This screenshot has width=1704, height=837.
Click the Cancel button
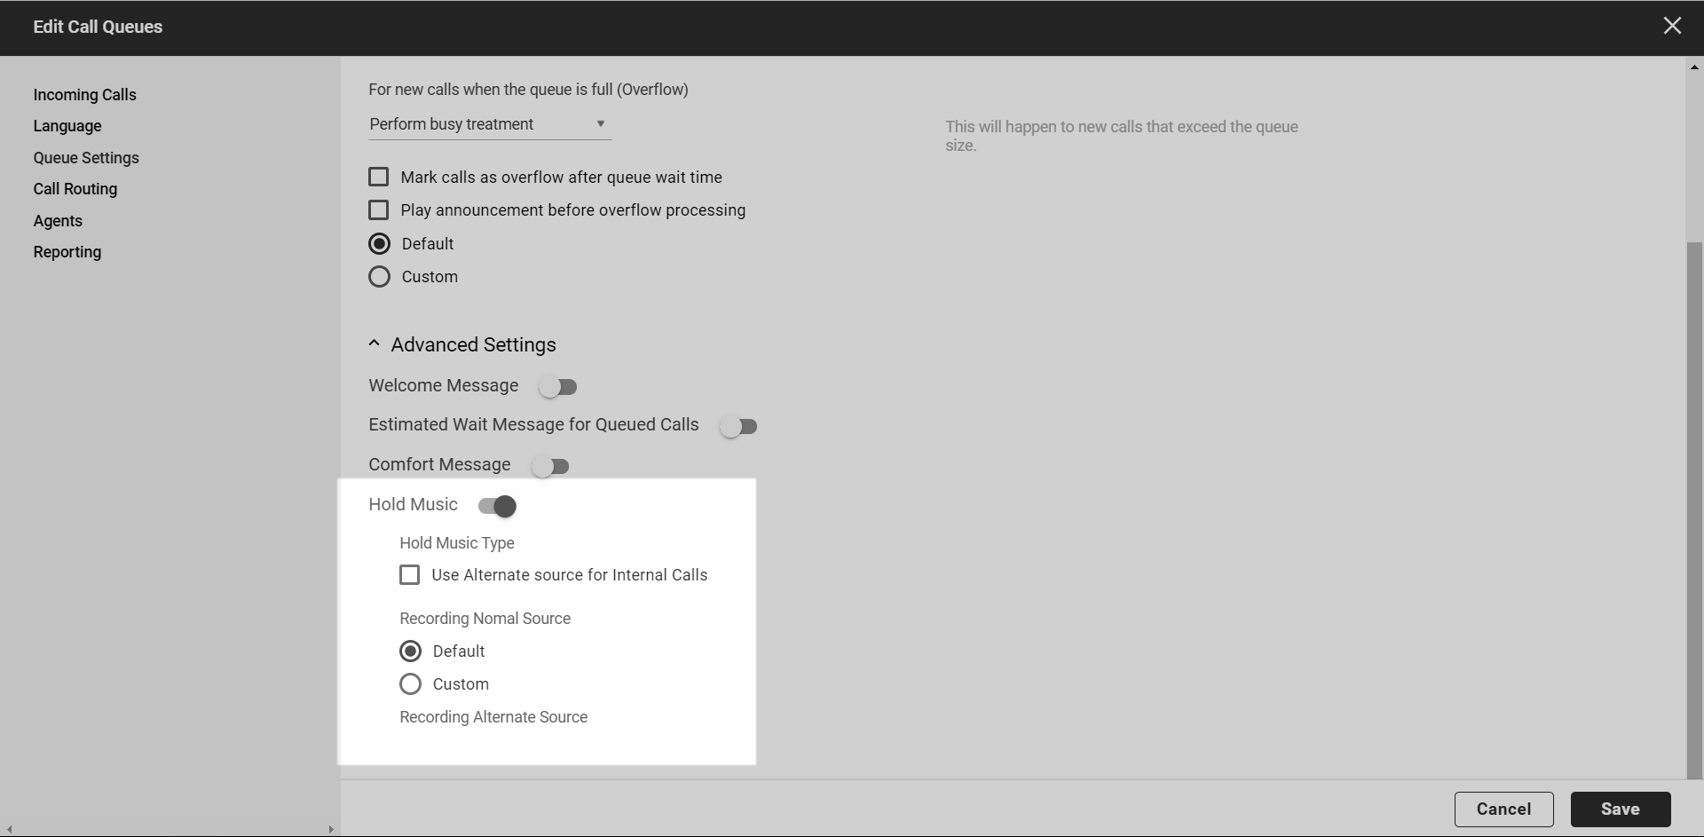click(1503, 809)
